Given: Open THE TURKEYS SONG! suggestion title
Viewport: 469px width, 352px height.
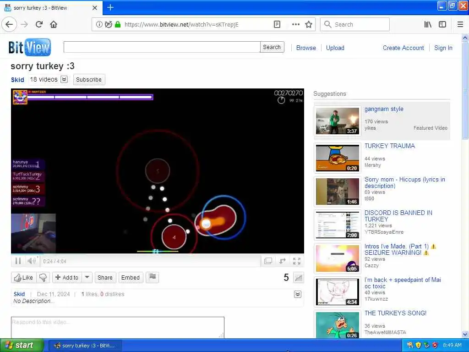Looking at the screenshot, I should tap(395, 313).
